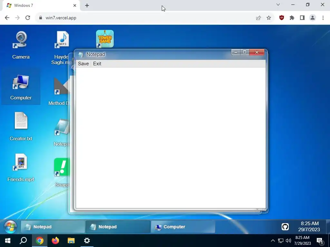330x247 pixels.
Task: Open a new browser tab
Action: point(87,5)
